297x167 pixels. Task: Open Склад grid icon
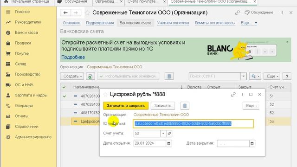[8, 64]
